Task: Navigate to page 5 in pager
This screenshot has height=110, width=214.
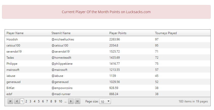Action: point(39,101)
